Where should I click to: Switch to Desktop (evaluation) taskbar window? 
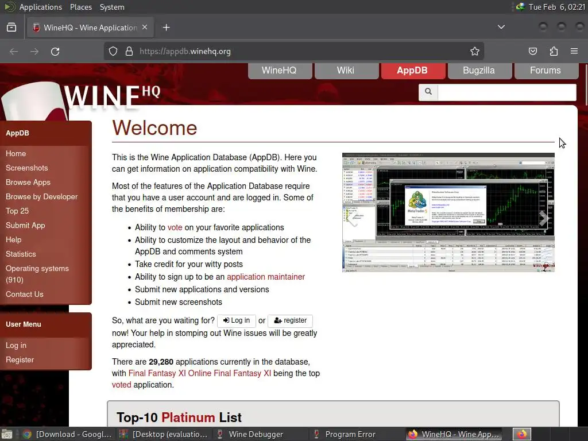(x=163, y=434)
